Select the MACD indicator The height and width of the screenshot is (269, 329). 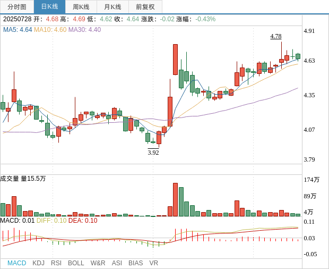[17, 263]
